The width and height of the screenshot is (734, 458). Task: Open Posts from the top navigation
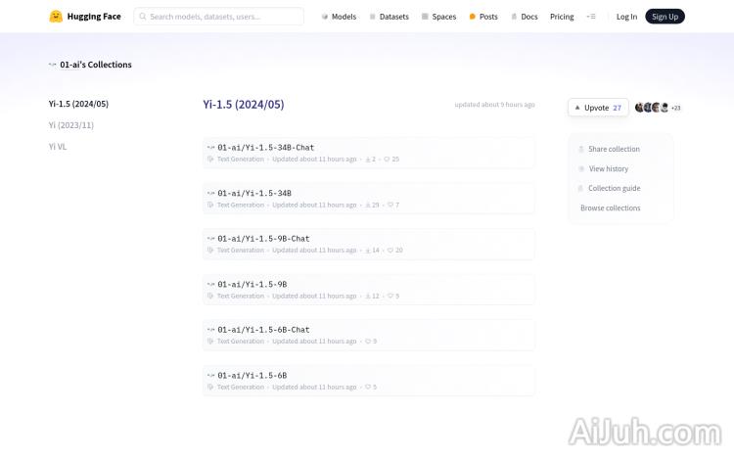483,17
